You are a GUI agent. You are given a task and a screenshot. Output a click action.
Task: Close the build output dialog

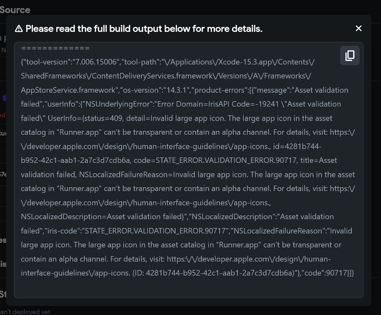point(359,28)
